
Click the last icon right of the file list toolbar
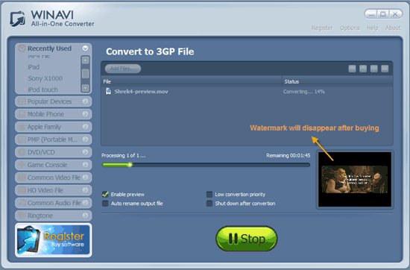tap(385, 69)
